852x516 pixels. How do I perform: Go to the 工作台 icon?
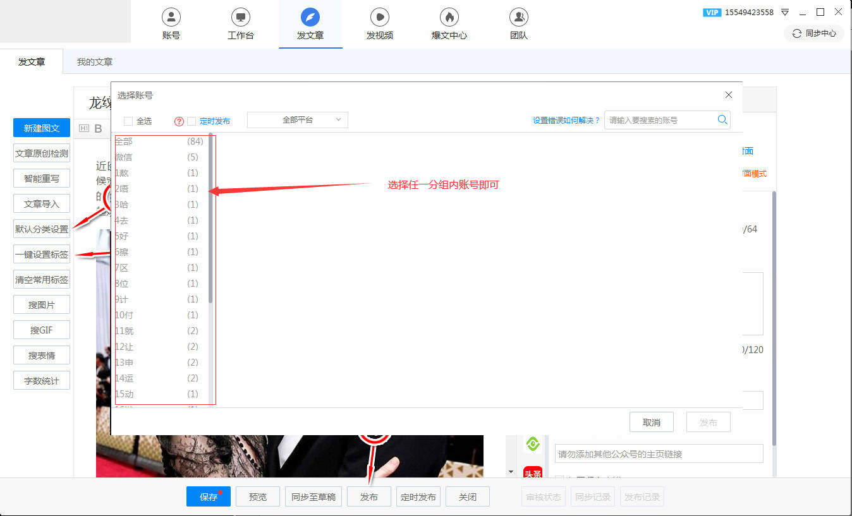click(x=240, y=17)
